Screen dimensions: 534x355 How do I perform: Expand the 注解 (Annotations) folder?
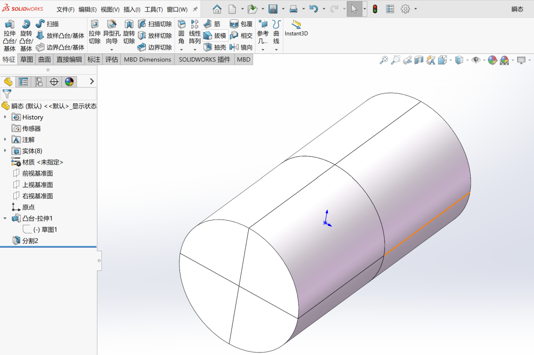click(5, 139)
